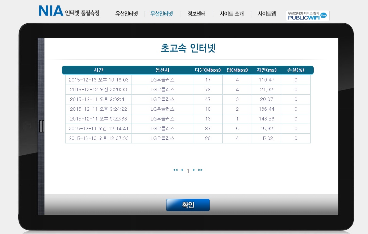
Task: Open the 무선인터넷 menu
Action: click(x=161, y=14)
